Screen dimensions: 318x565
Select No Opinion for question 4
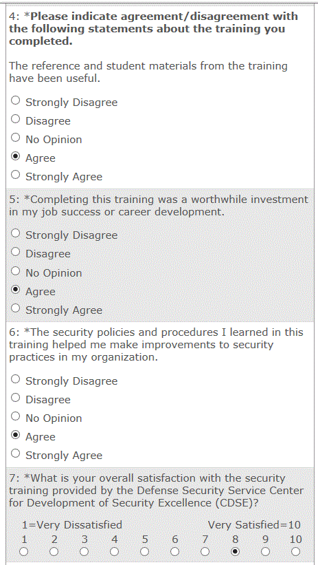tap(16, 138)
